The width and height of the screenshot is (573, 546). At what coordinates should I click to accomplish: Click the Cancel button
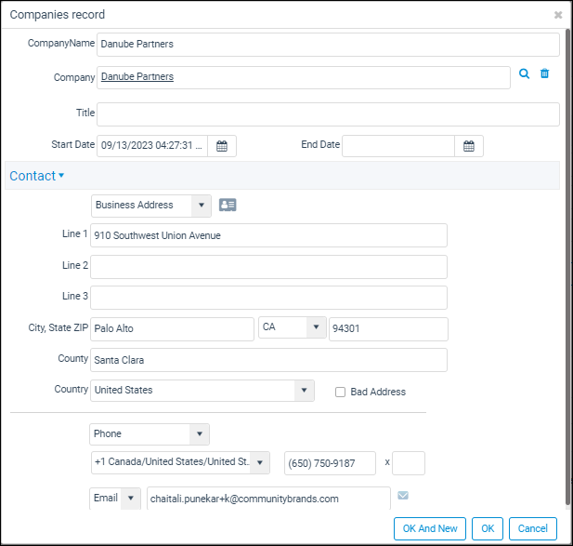tap(533, 528)
